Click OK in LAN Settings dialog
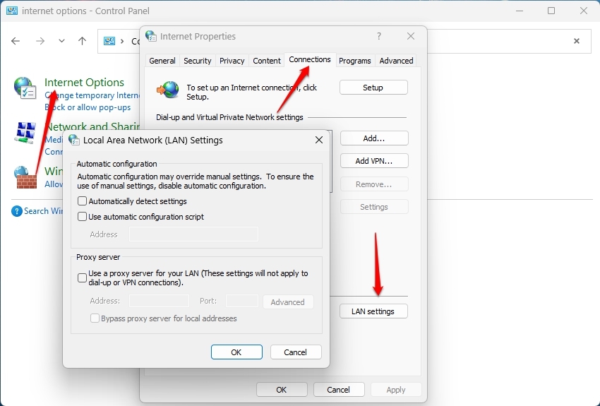 click(x=236, y=352)
